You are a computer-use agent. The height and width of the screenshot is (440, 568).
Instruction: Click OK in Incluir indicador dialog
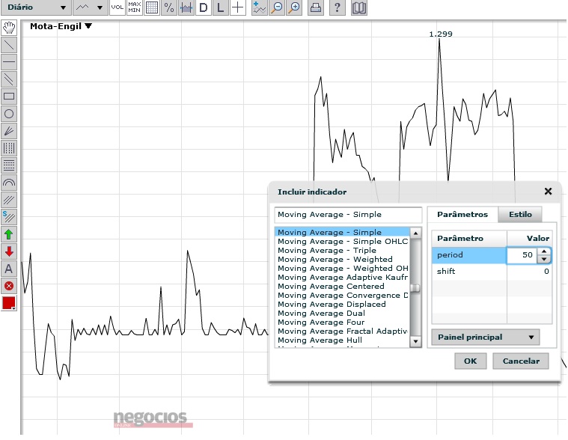[x=471, y=361]
